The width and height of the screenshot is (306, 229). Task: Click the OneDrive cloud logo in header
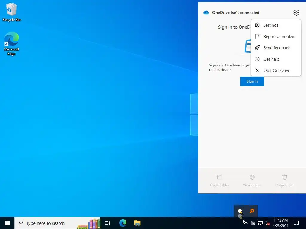coord(206,13)
